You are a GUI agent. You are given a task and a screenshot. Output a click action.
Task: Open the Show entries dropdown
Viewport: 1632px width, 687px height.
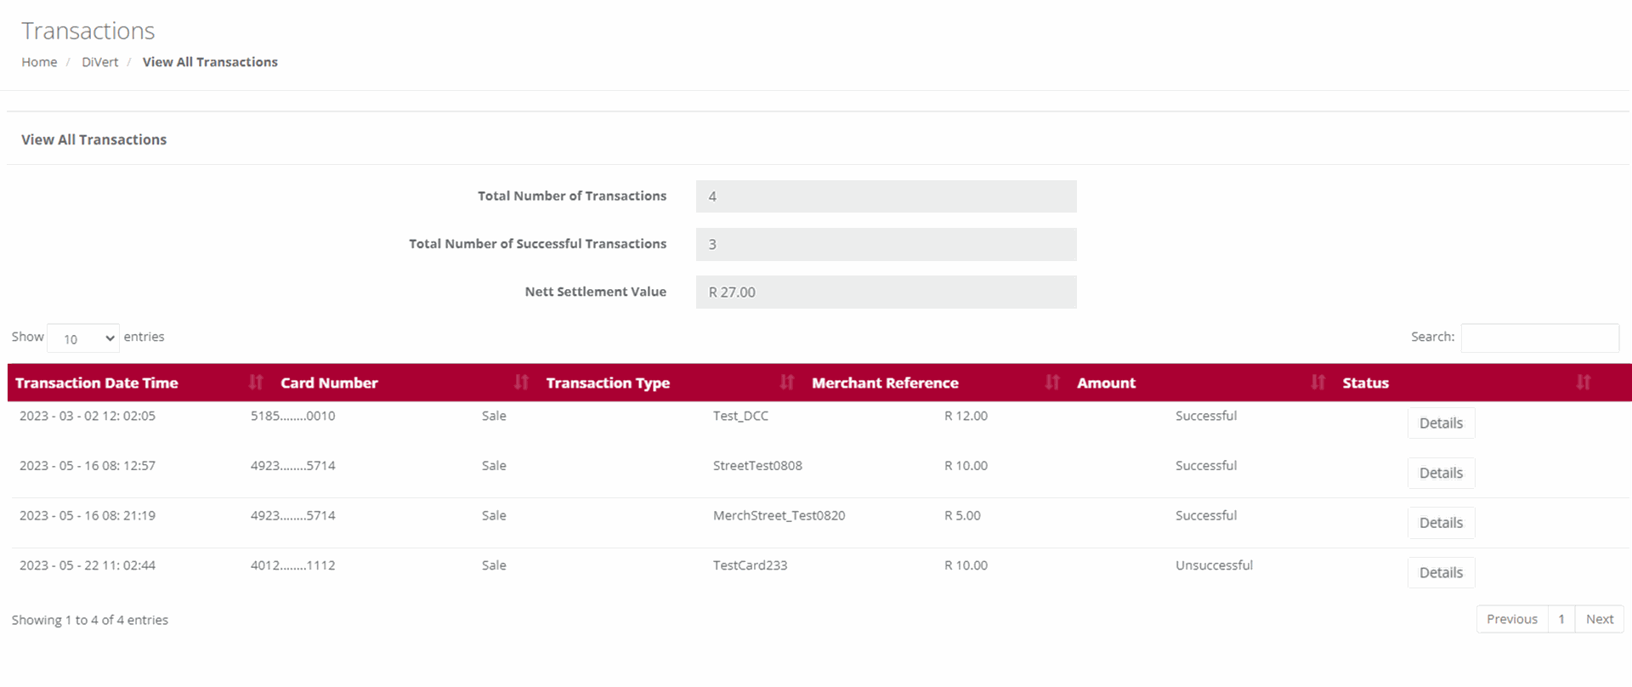83,338
